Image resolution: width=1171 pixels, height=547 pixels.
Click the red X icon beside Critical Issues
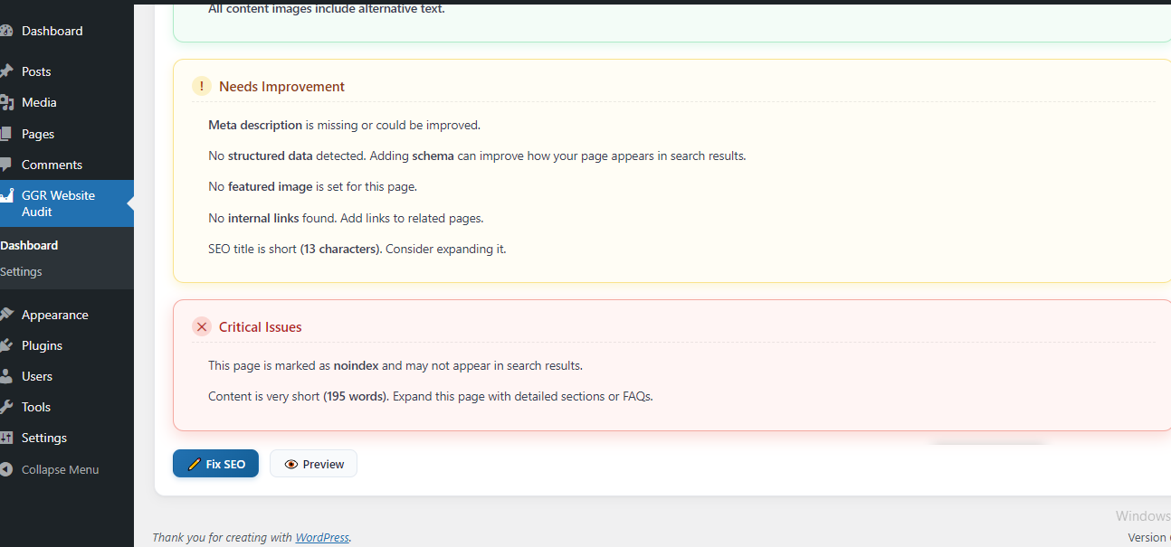[201, 326]
